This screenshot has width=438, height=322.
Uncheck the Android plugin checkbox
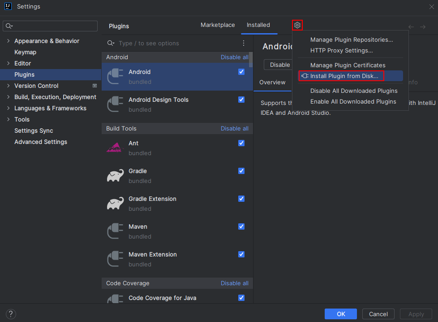pos(241,72)
